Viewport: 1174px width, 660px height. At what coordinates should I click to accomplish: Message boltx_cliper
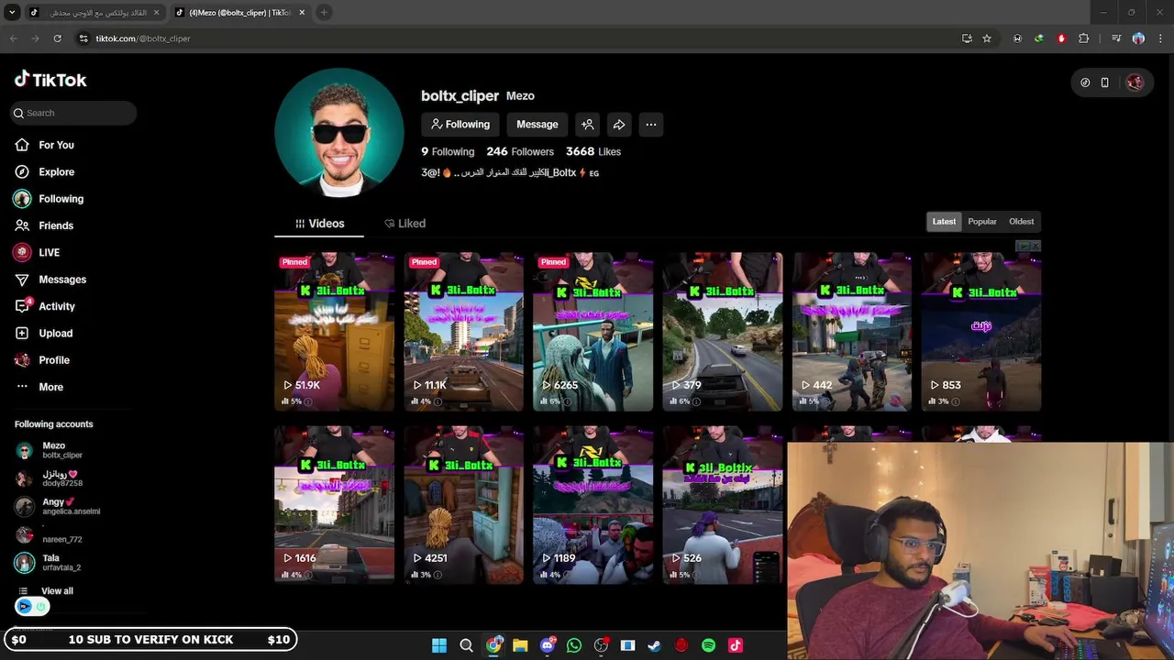pos(537,125)
